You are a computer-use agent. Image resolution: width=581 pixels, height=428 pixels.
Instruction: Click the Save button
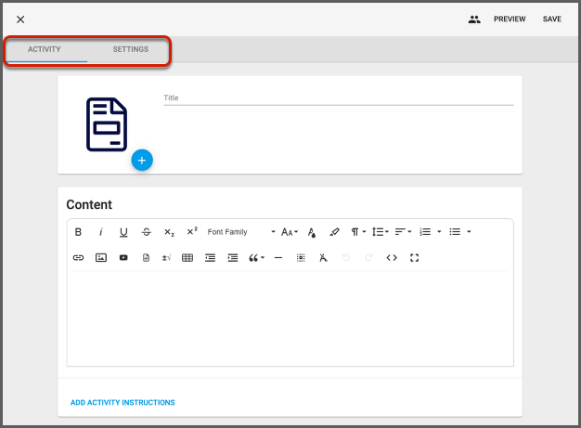point(552,19)
